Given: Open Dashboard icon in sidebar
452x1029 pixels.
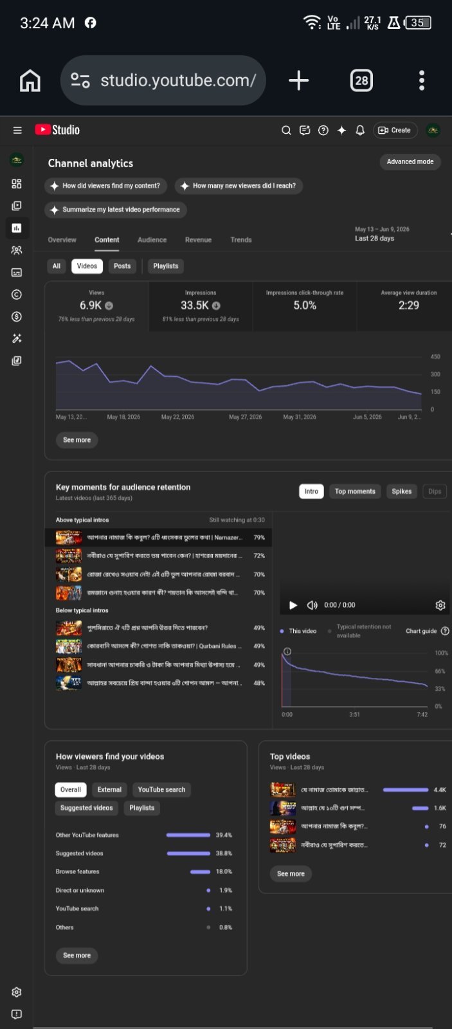Looking at the screenshot, I should pos(17,184).
